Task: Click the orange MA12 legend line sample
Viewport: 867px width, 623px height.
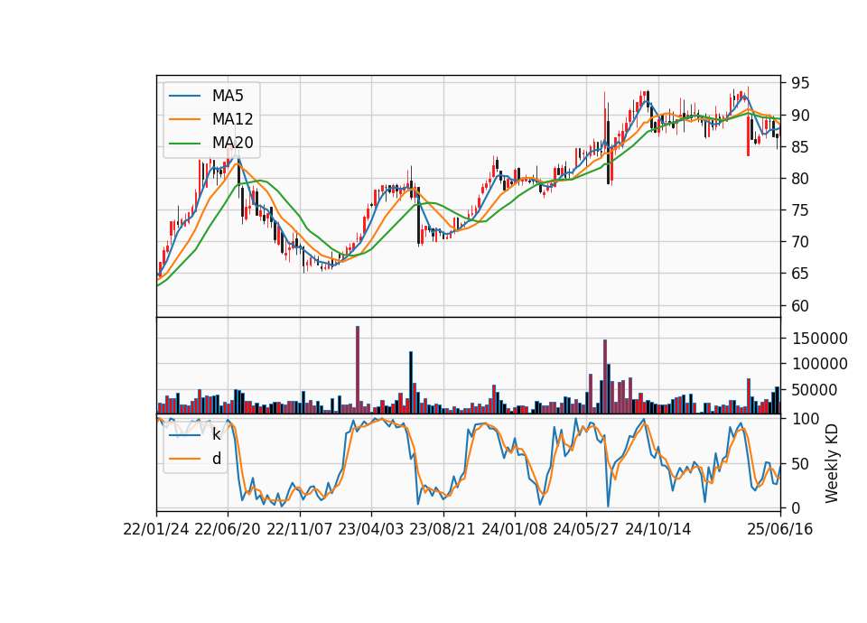Action: 184,119
